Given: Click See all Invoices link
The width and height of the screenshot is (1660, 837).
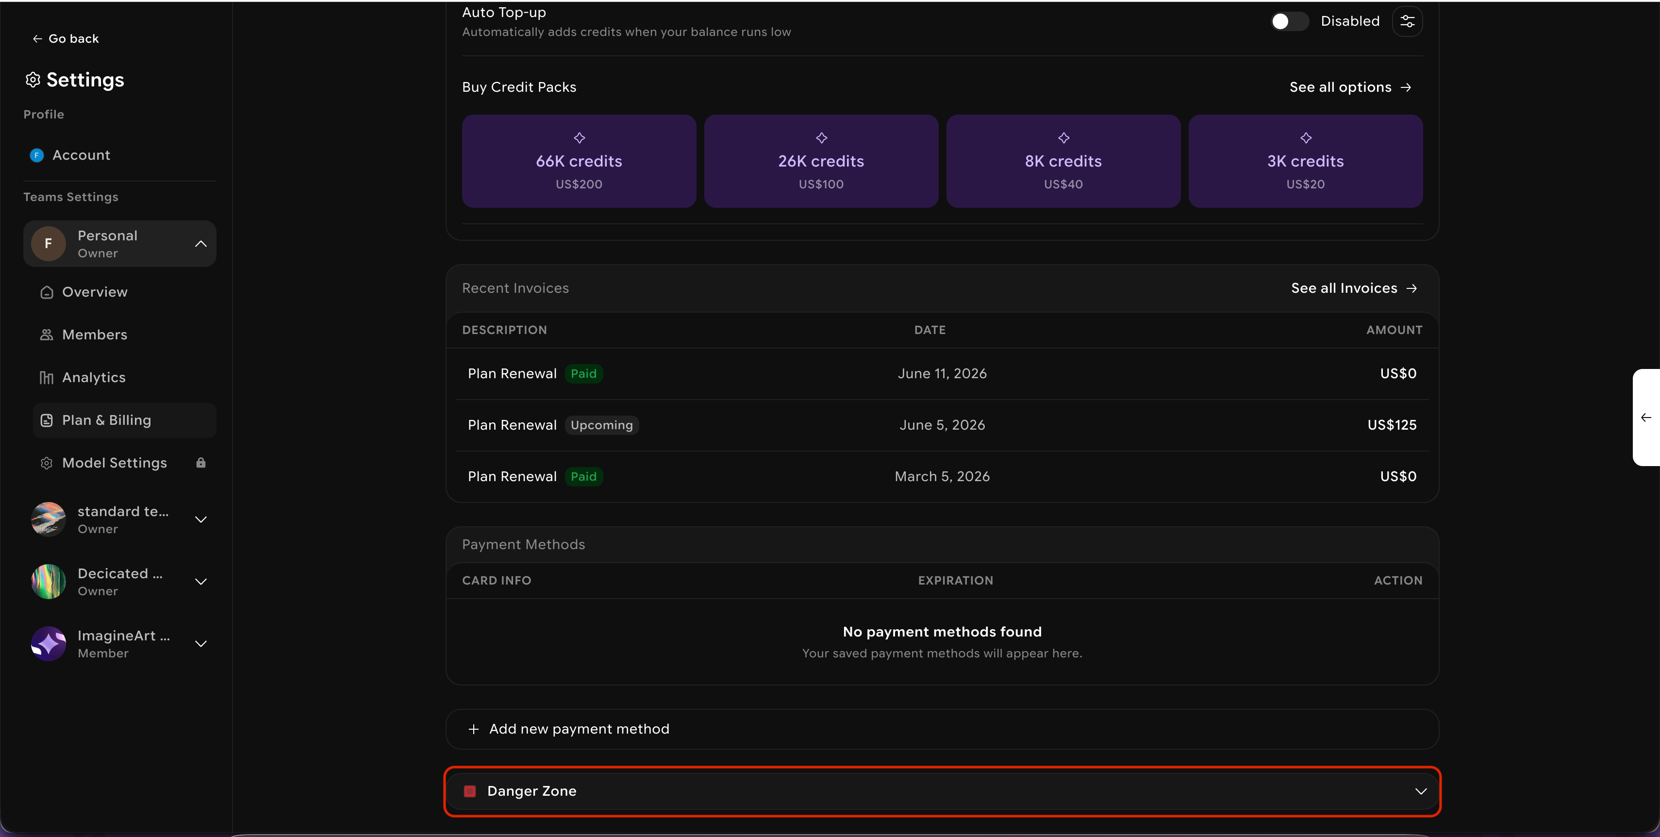Looking at the screenshot, I should (x=1354, y=288).
